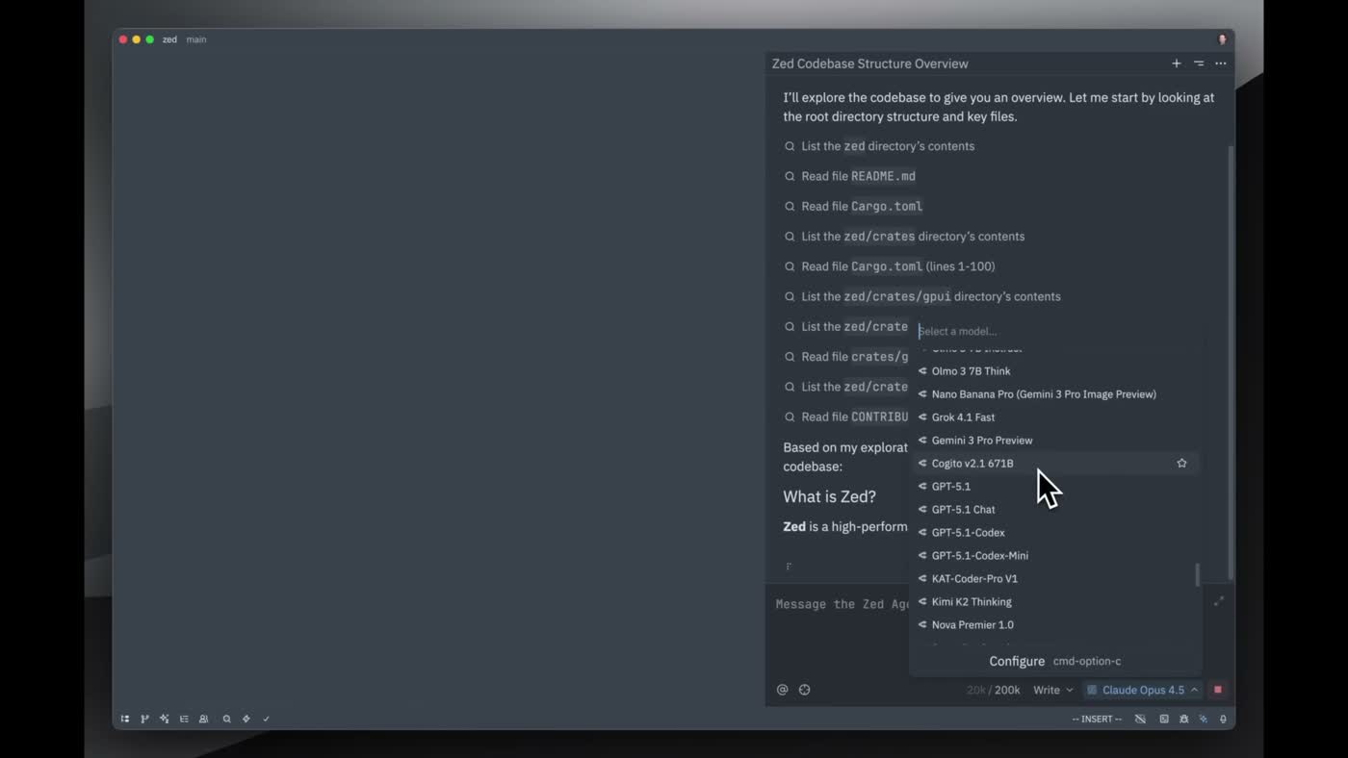
Task: Open the project panel from status bar
Action: 125,719
